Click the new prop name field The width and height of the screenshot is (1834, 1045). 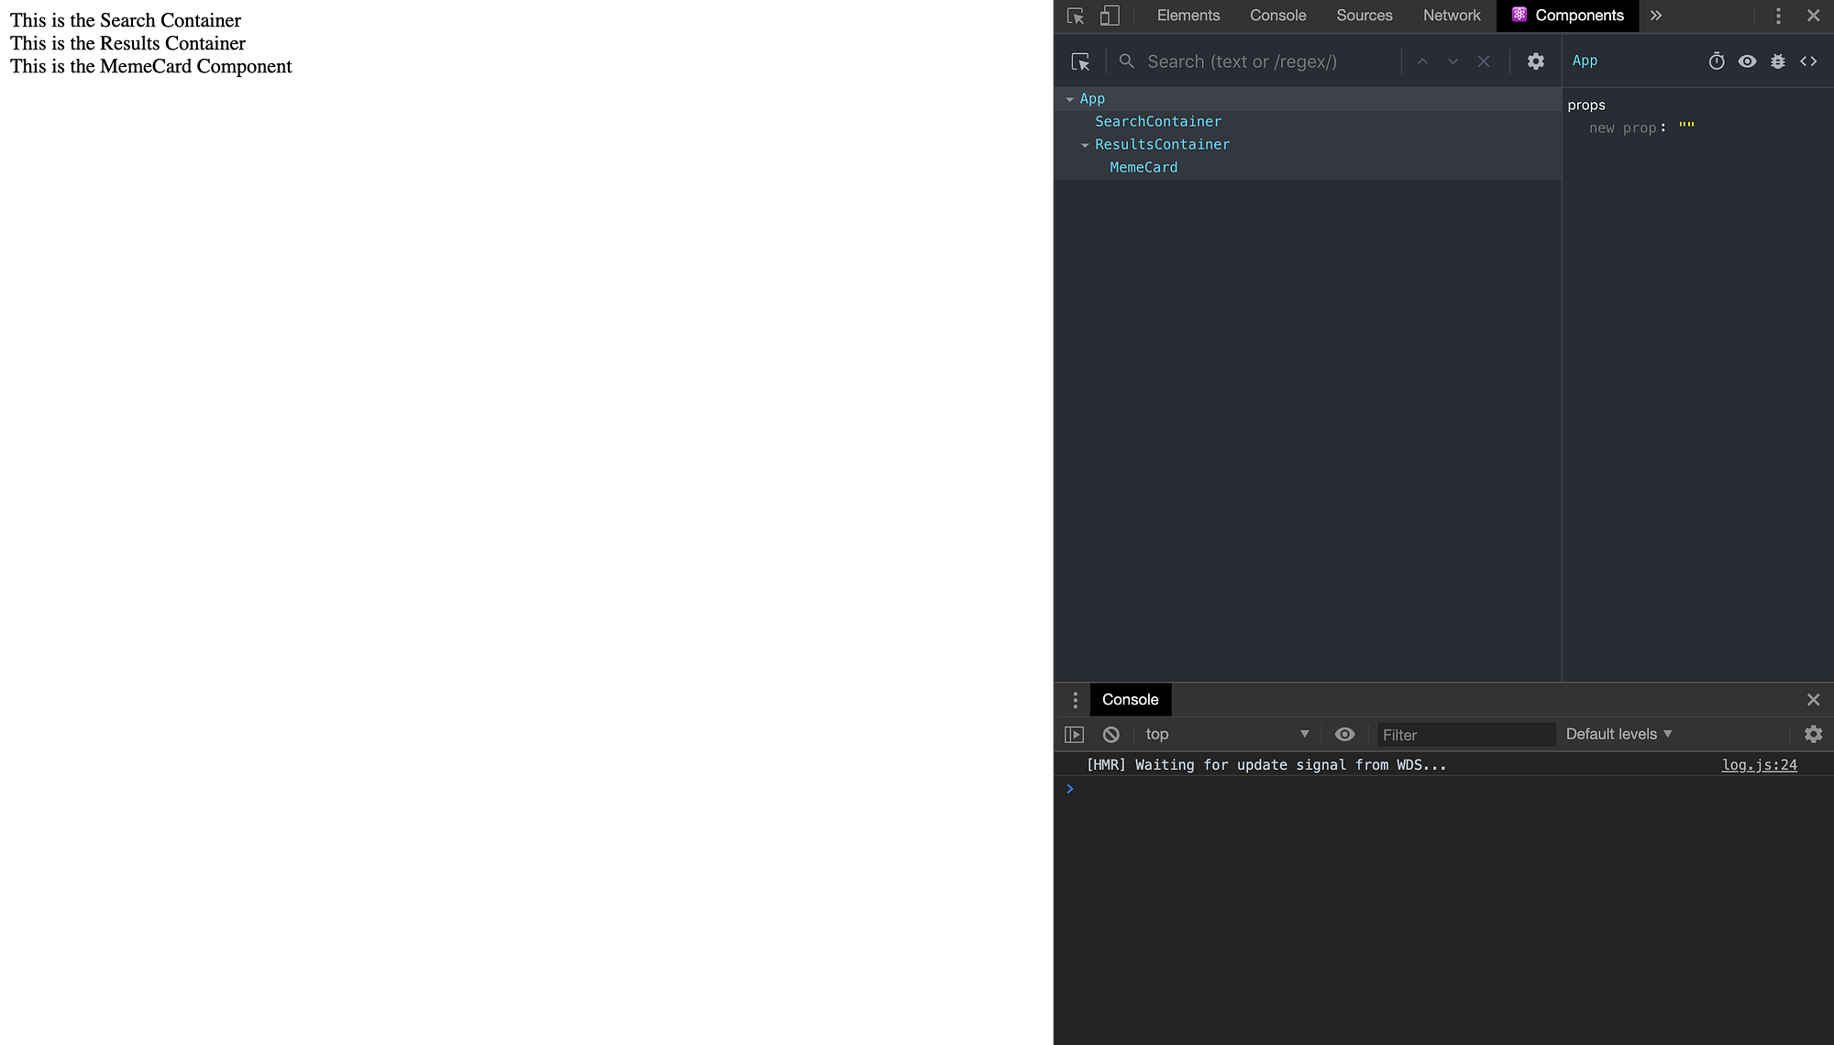tap(1623, 128)
